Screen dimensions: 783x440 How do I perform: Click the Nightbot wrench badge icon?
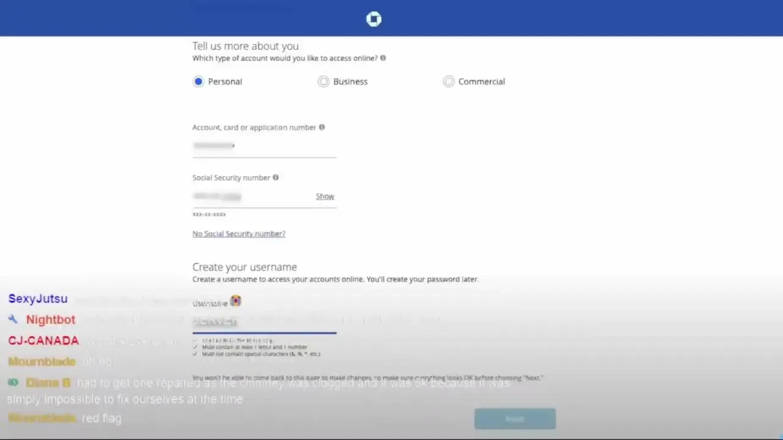[13, 319]
